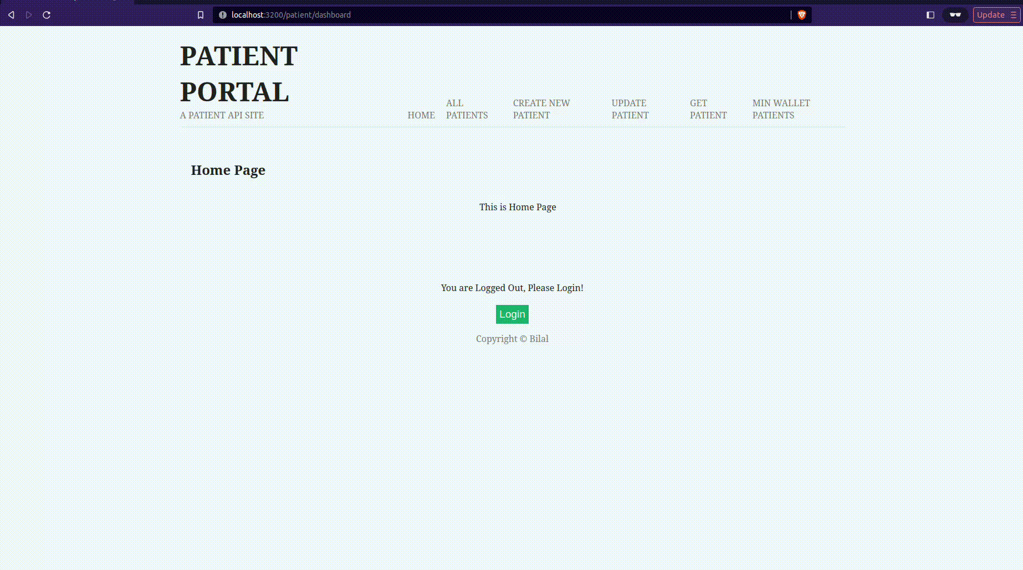1023x570 pixels.
Task: Click the green Login button
Action: click(x=512, y=314)
